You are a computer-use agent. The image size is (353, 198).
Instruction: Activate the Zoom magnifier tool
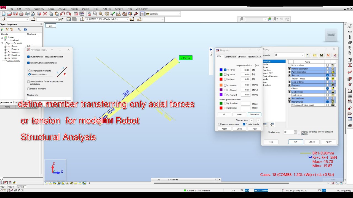95,14
